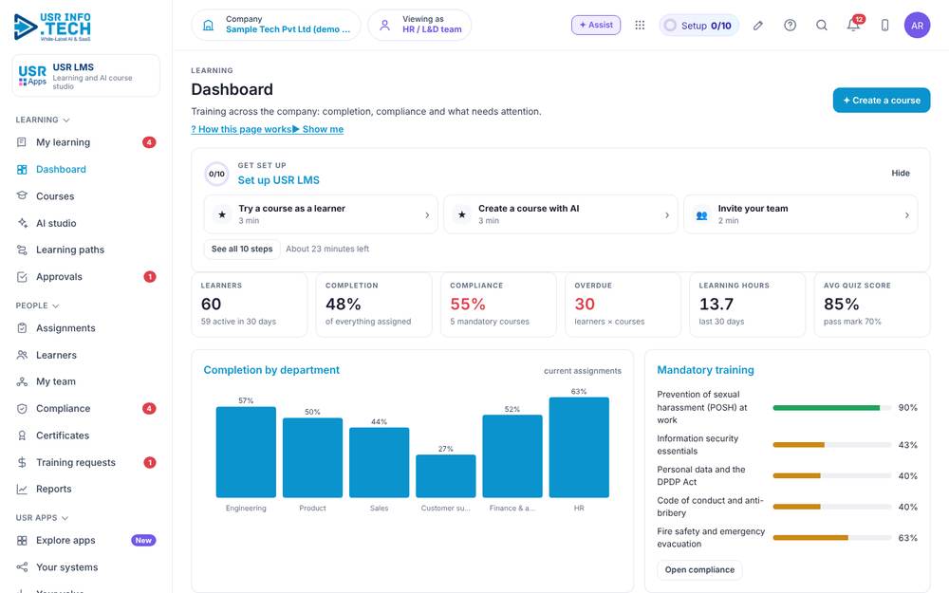The width and height of the screenshot is (949, 593).
Task: Open My learning in sidebar
Action: 86,142
